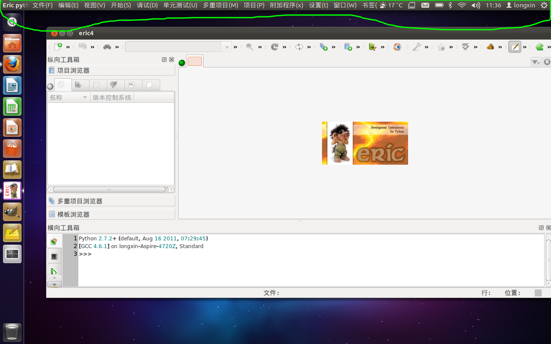The height and width of the screenshot is (344, 551).
Task: Open Firefox from the Ubuntu launcher
Action: (12, 64)
